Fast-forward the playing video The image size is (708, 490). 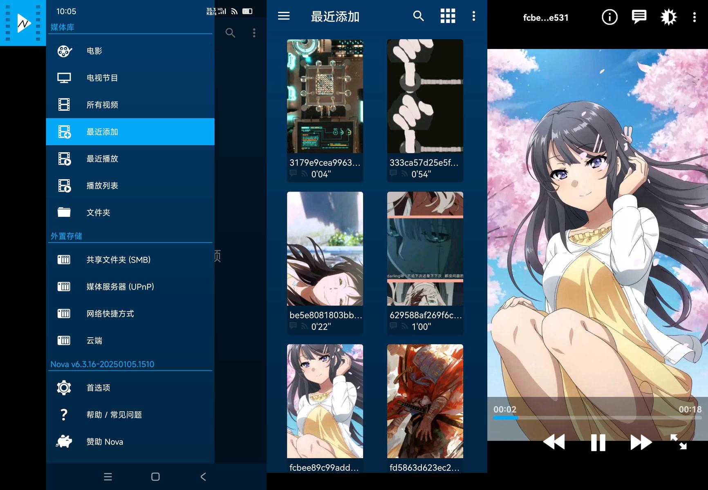tap(641, 442)
